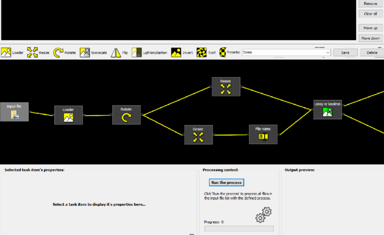Click the 'Processing control:' label
384x235 pixels.
[x=220, y=170]
